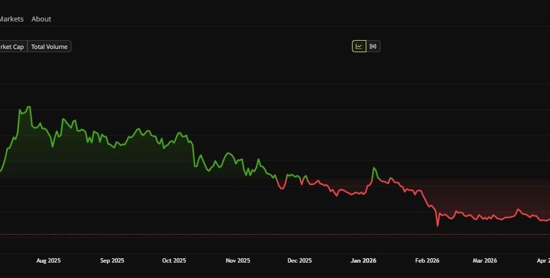Select the Market Cap tab
Image resolution: width=550 pixels, height=278 pixels.
click(x=13, y=46)
